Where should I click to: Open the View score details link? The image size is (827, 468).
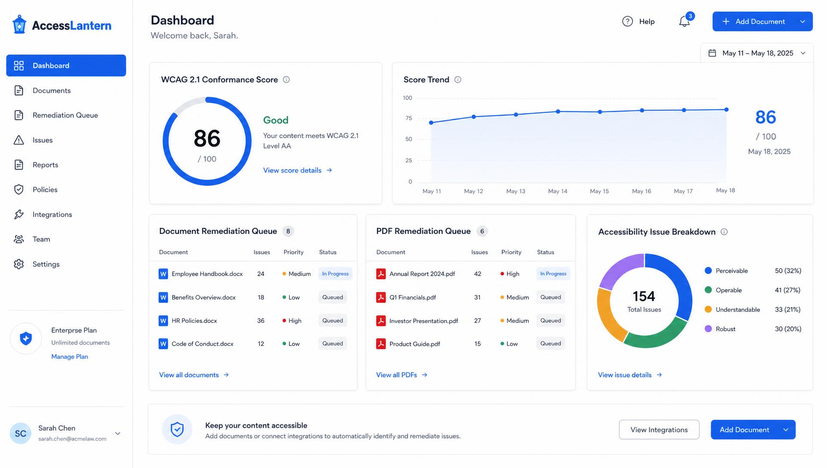(298, 170)
